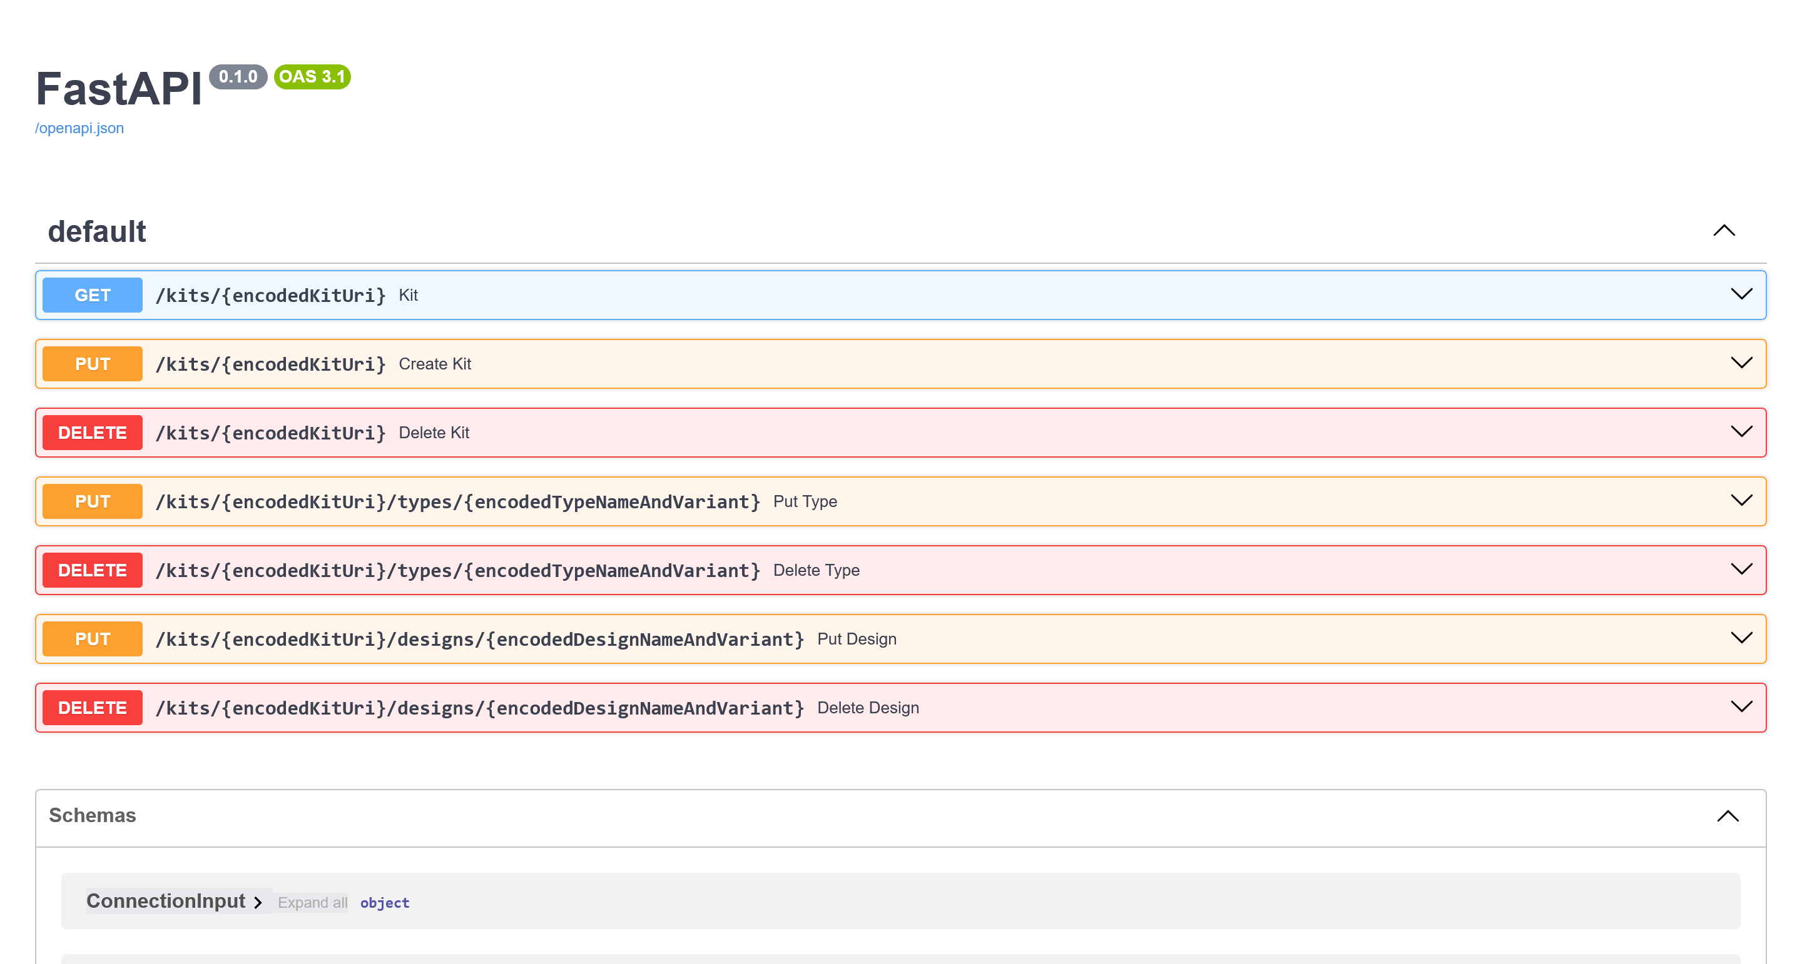Expand the ConnectionInput schema arrow

257,903
